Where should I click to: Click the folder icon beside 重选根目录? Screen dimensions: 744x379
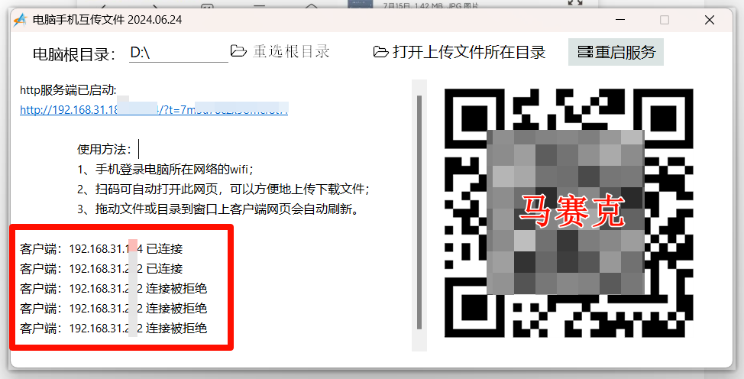coord(238,51)
